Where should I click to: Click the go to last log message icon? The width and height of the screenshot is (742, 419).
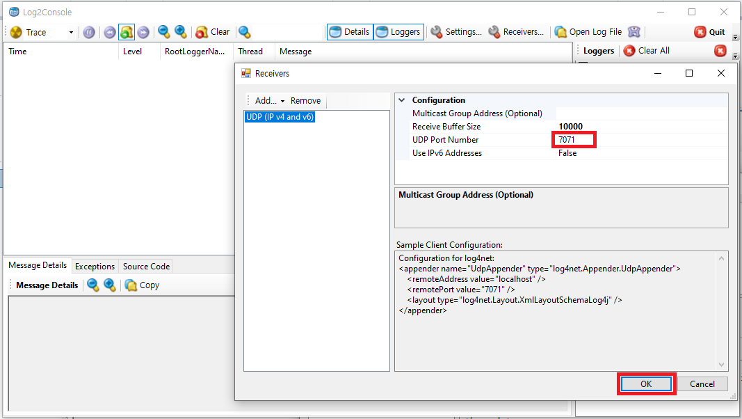pos(143,32)
